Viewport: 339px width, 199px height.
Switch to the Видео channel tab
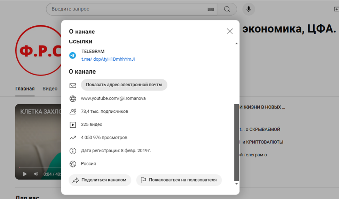click(50, 88)
